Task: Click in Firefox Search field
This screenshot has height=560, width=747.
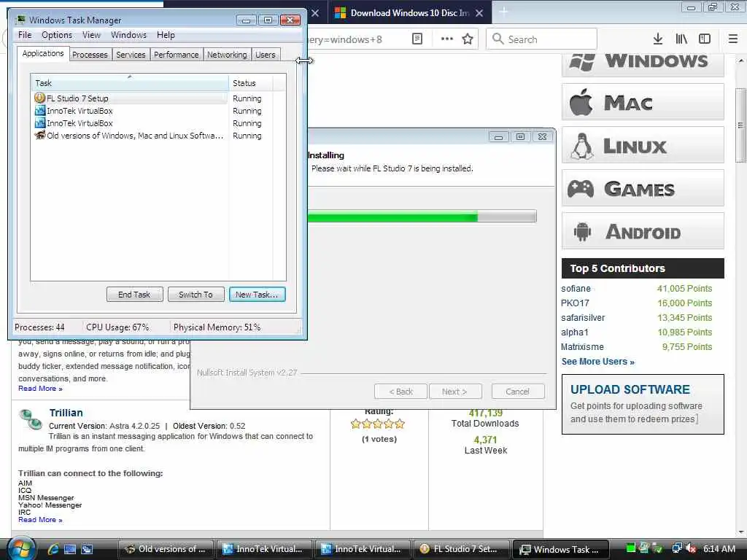Action: point(542,39)
